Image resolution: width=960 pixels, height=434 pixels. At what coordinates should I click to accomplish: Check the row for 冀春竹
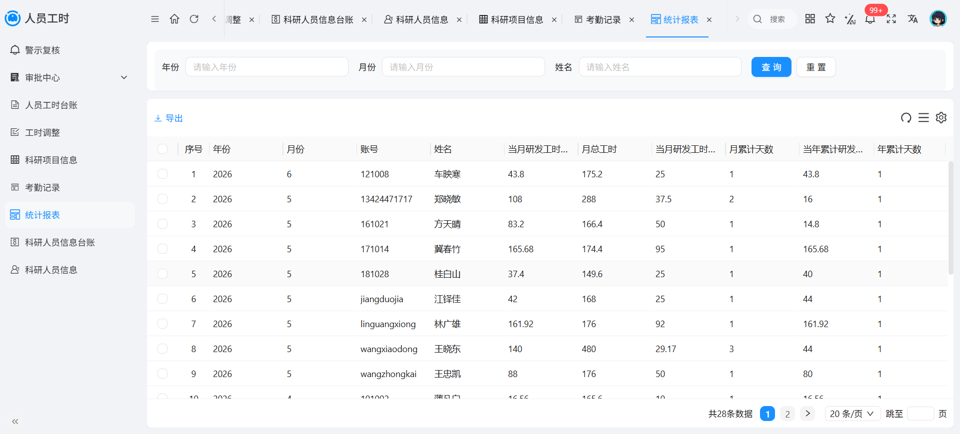pos(162,249)
